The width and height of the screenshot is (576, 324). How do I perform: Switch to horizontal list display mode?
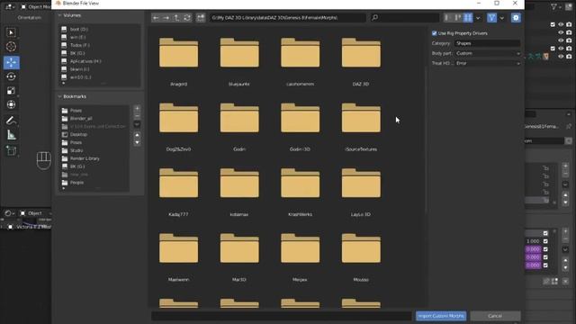(x=458, y=18)
